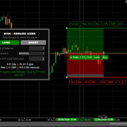Edit the custom R:R value field
Viewport: 127px width, 127px height.
(x=37, y=59)
